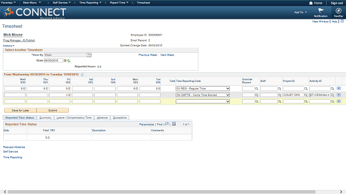346x194 pixels.
Task: Expand the Actions menu under employee name
Action: (x=9, y=46)
